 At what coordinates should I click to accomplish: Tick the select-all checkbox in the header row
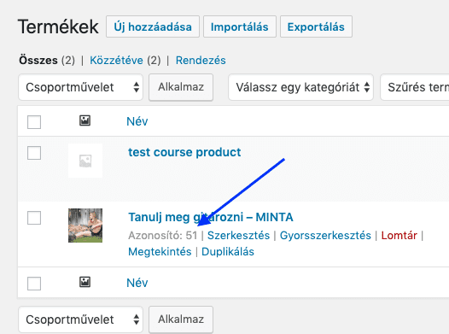(34, 122)
